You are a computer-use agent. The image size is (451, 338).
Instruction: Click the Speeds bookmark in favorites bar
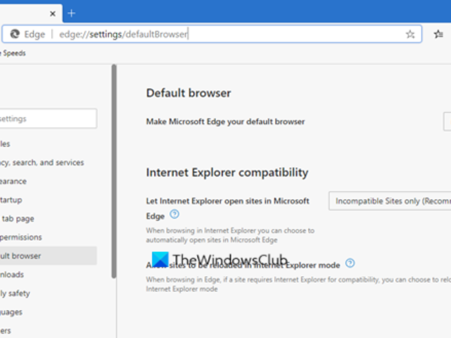(13, 53)
